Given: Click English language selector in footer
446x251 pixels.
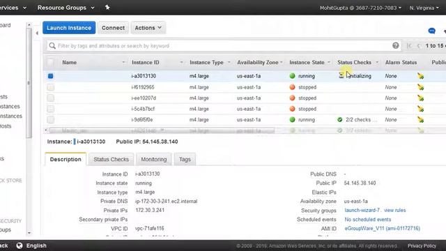Looking at the screenshot, I should (36, 245).
